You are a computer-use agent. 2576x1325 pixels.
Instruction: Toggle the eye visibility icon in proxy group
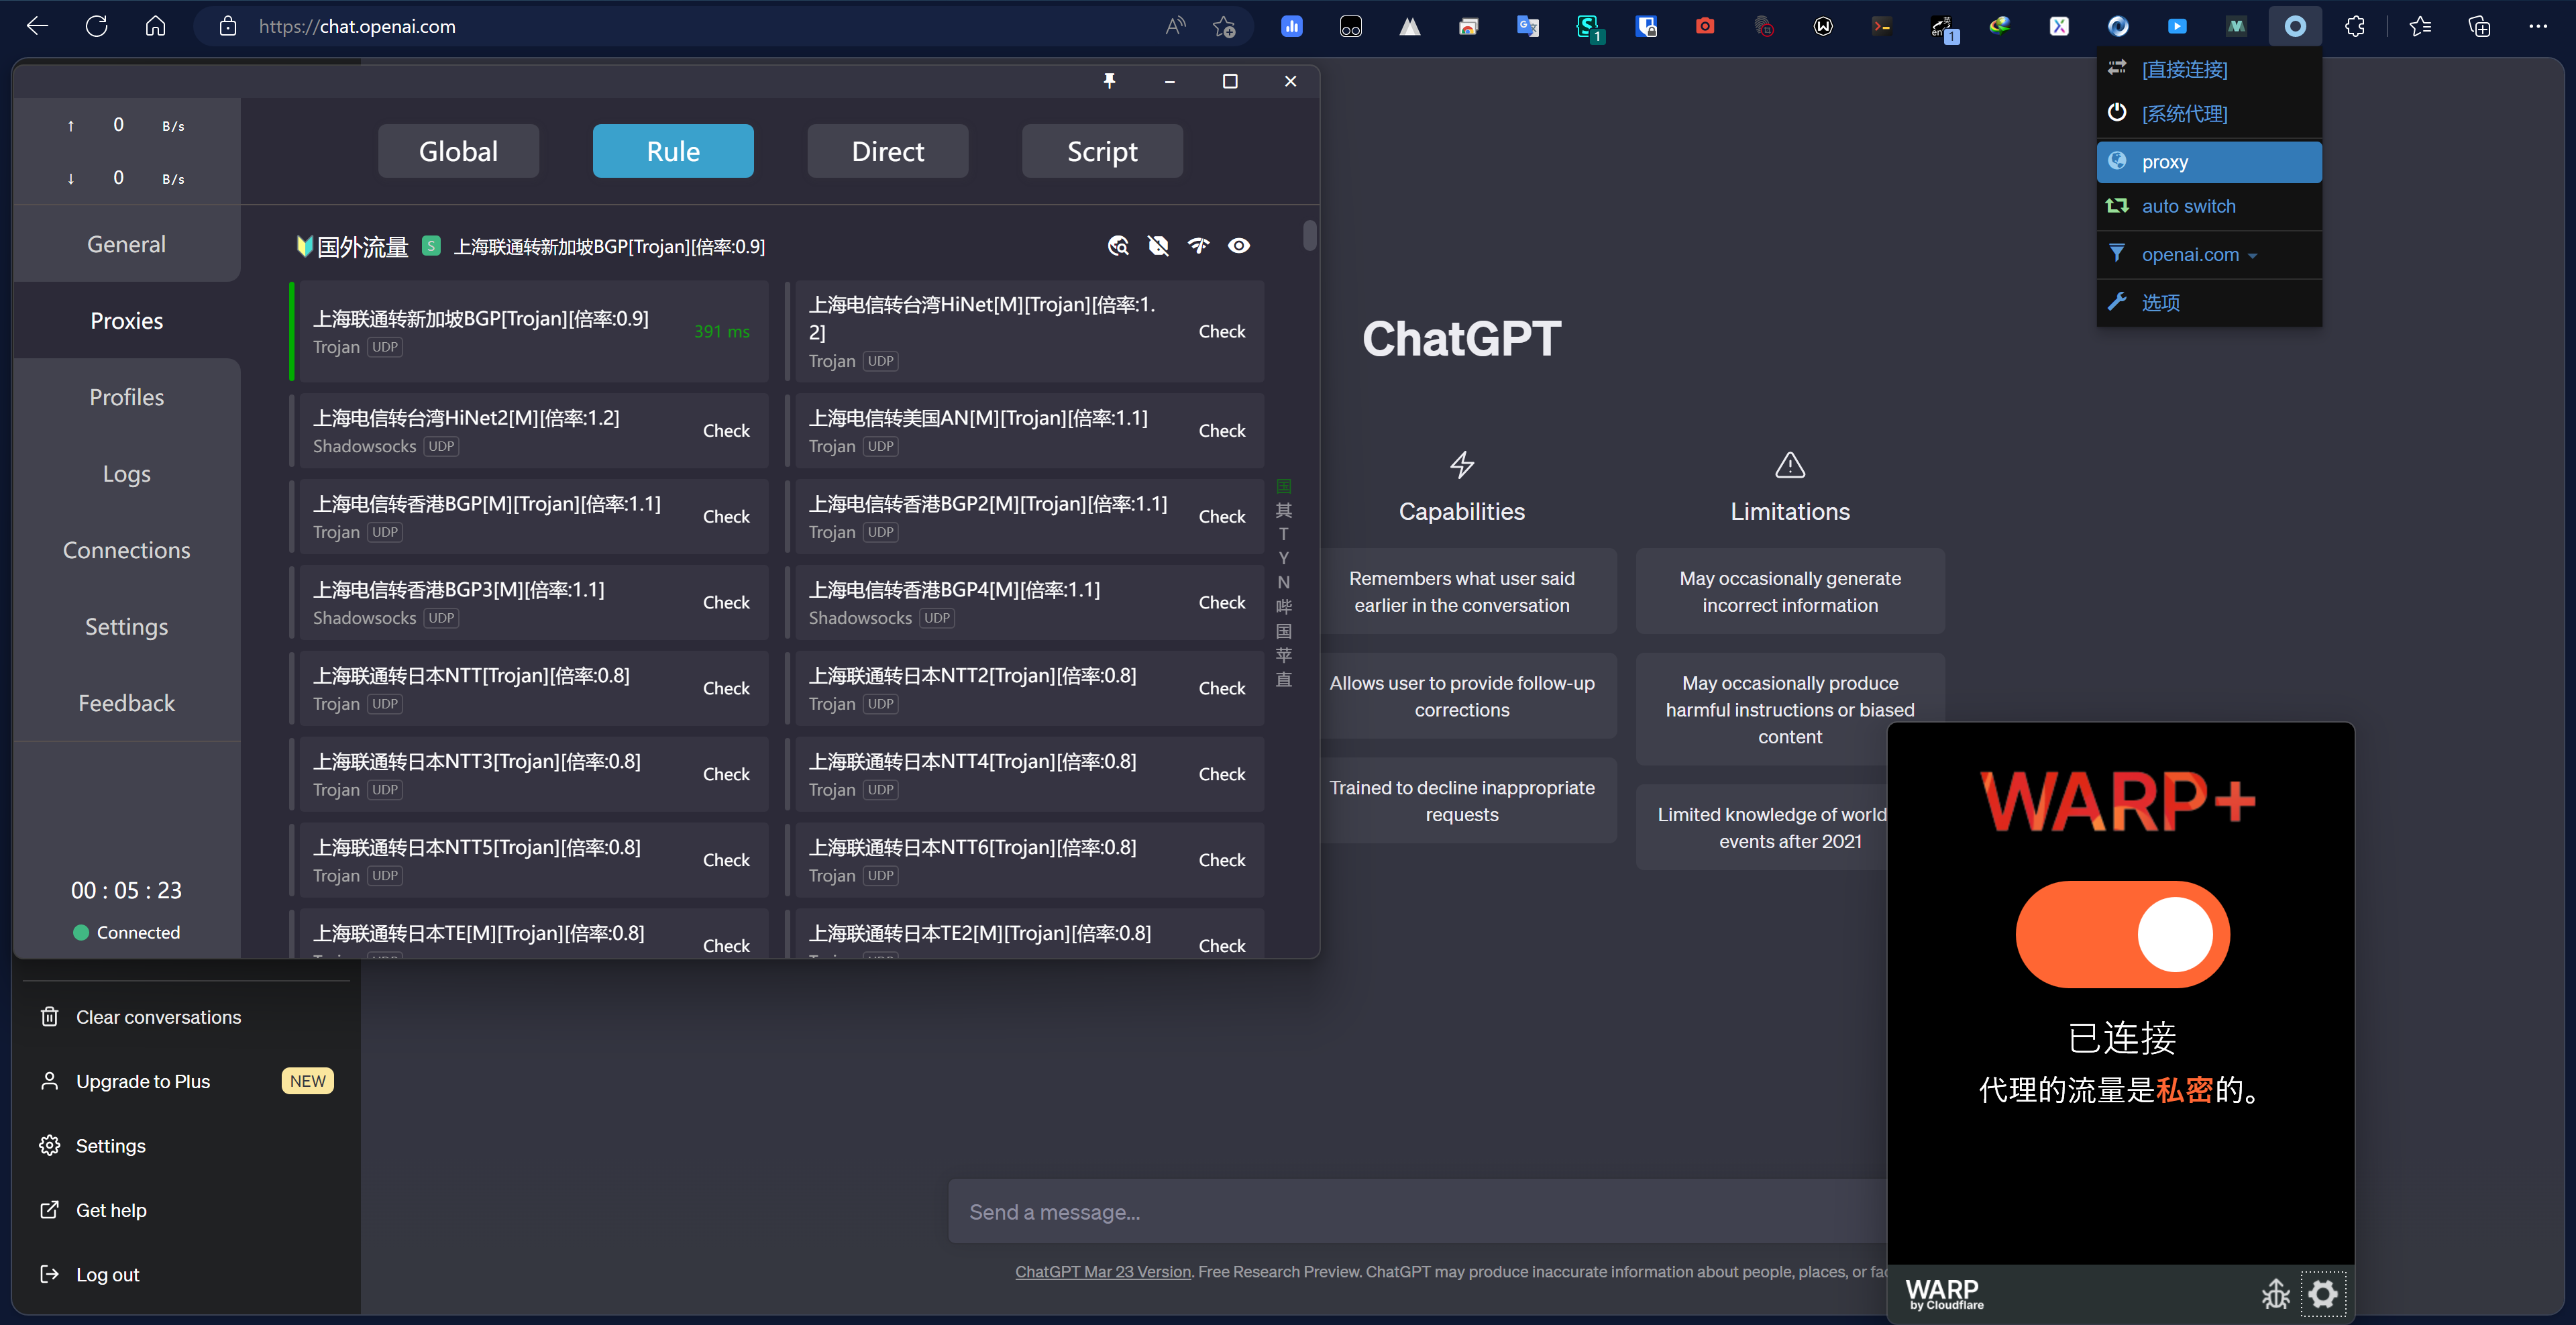point(1239,246)
